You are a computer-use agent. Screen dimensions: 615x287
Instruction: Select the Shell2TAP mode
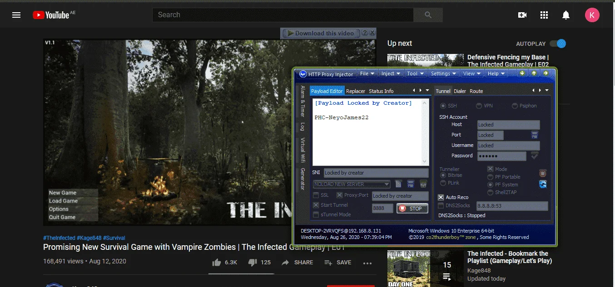490,192
